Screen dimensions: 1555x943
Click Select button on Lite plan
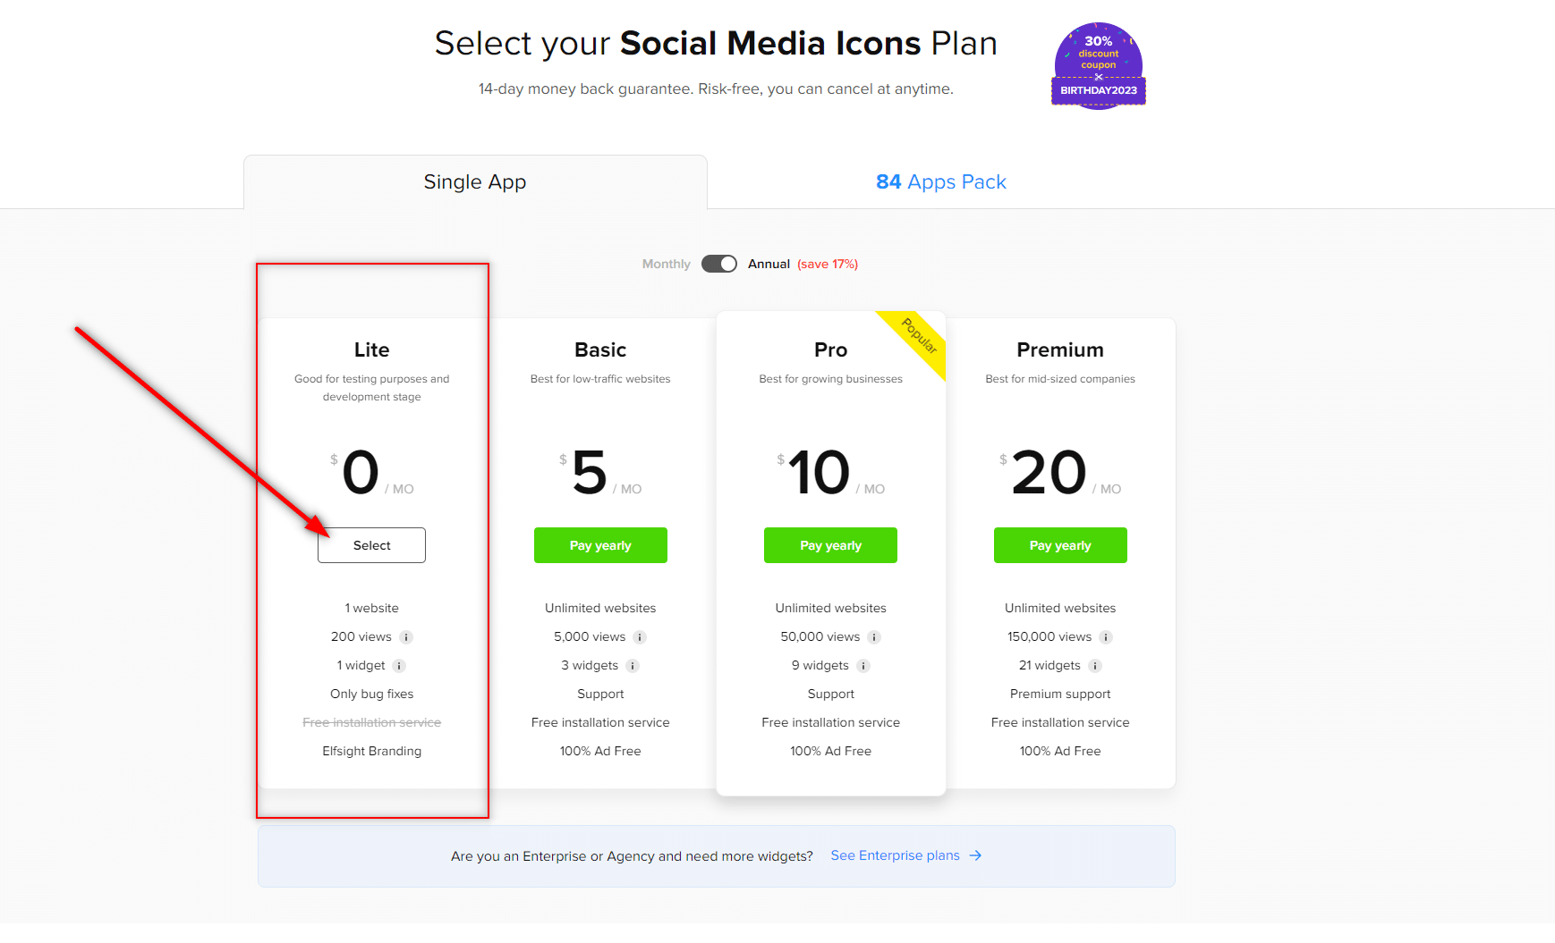pos(371,545)
